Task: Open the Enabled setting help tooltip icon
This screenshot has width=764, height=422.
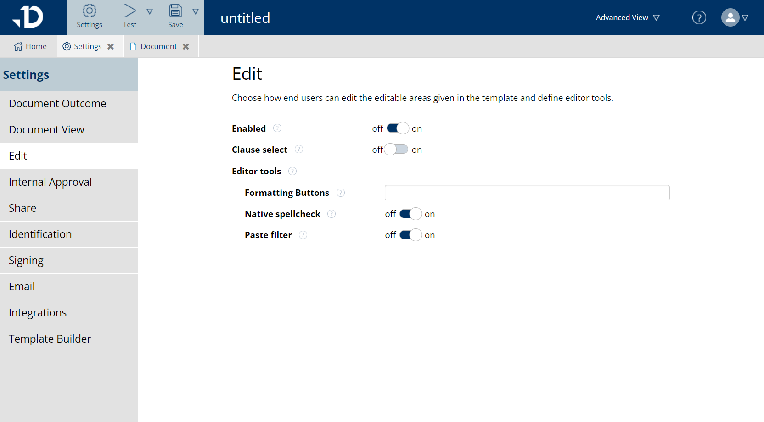Action: [277, 128]
